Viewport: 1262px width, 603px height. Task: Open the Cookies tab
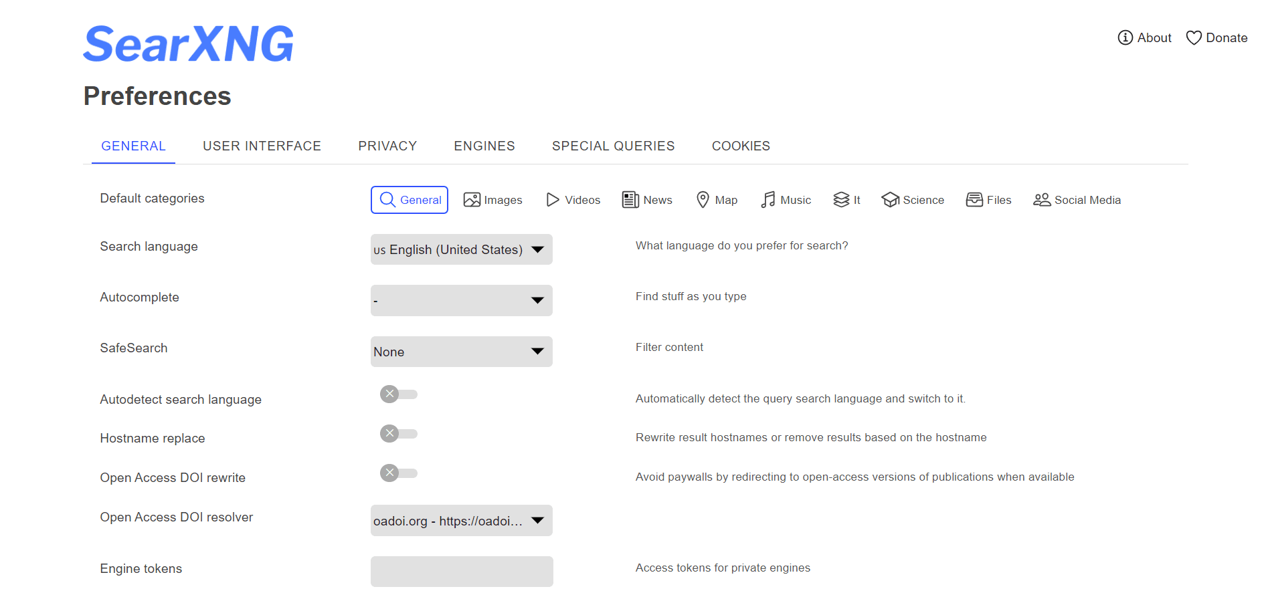click(x=741, y=146)
